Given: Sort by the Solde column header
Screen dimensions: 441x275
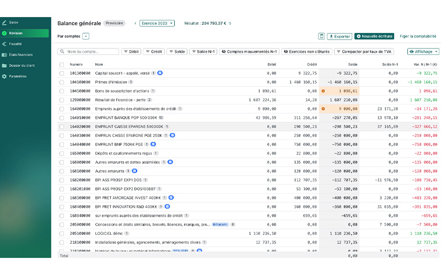Looking at the screenshot, I should [x=353, y=64].
